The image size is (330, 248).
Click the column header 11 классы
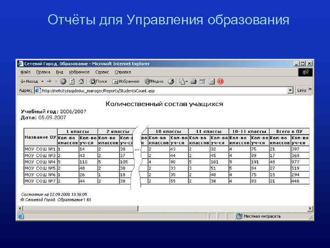pyautogui.click(x=209, y=132)
